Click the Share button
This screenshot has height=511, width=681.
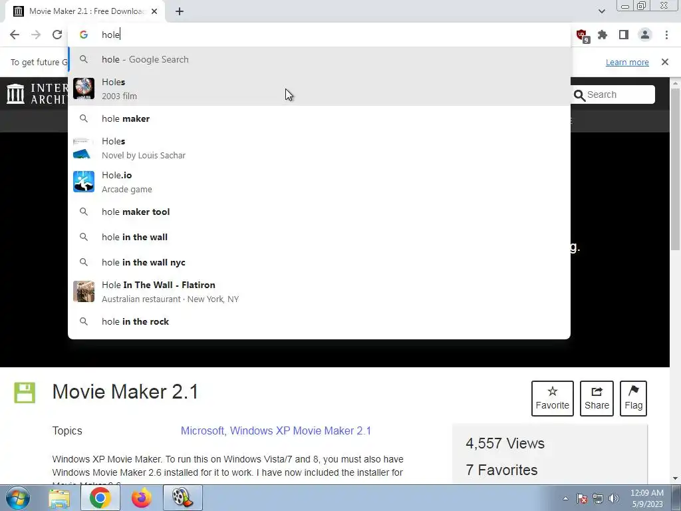coord(597,399)
